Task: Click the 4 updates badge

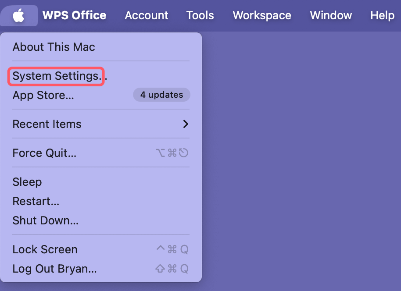Action: (x=161, y=95)
